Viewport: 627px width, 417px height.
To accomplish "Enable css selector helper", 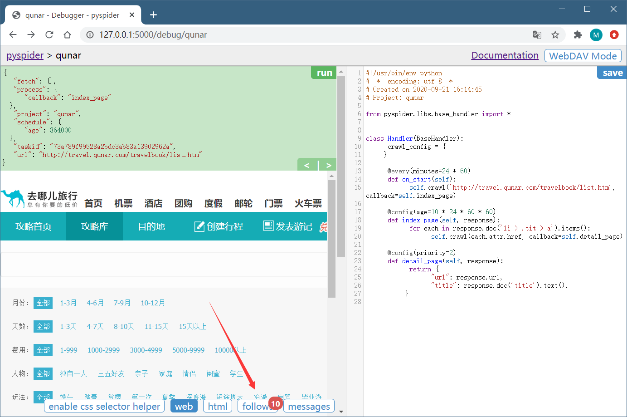I will pyautogui.click(x=104, y=406).
